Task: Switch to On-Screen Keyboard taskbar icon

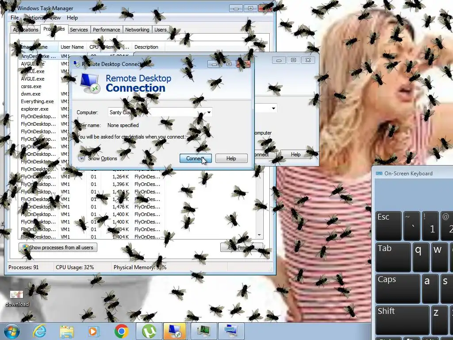Action: [231, 331]
